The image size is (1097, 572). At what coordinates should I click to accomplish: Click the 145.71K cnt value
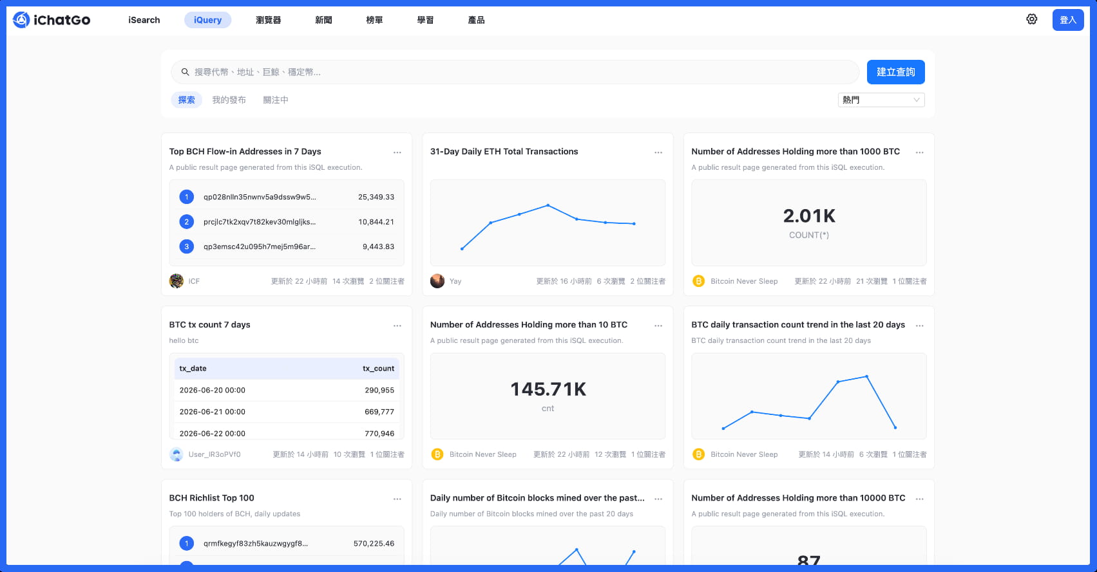[x=548, y=389]
